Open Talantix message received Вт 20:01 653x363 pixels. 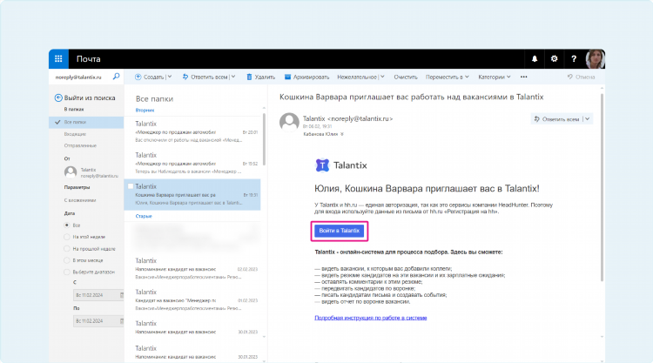click(194, 131)
